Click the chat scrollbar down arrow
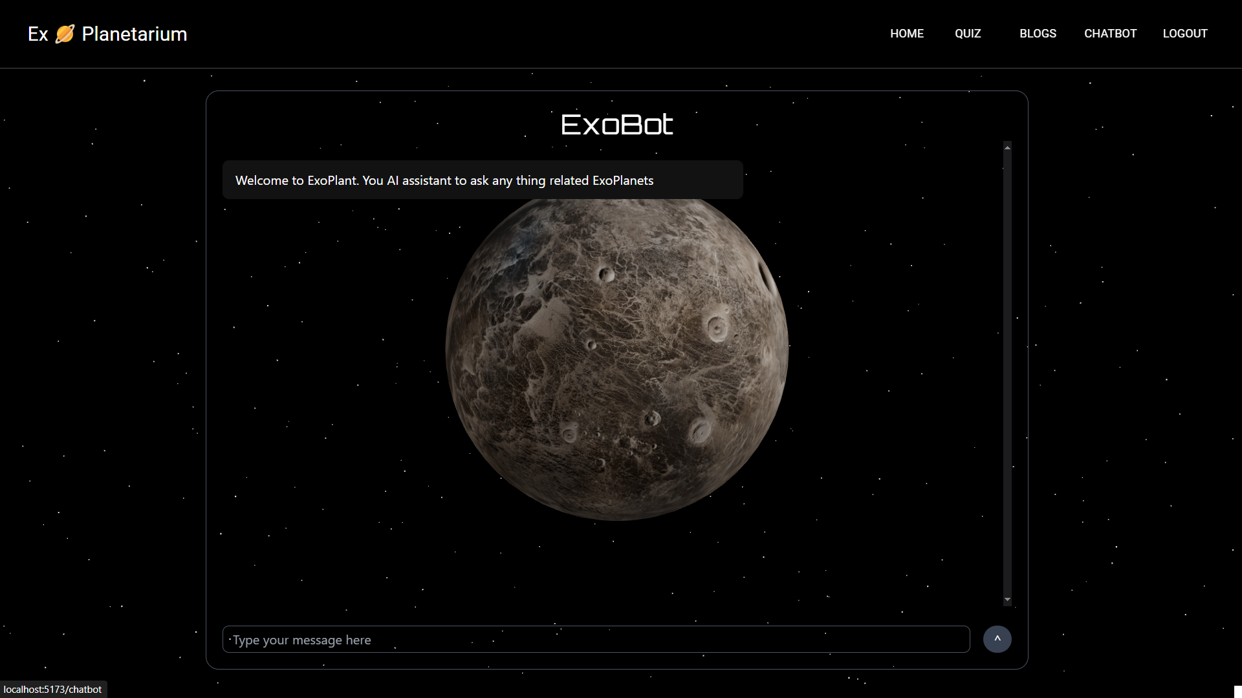This screenshot has width=1242, height=698. [1007, 600]
